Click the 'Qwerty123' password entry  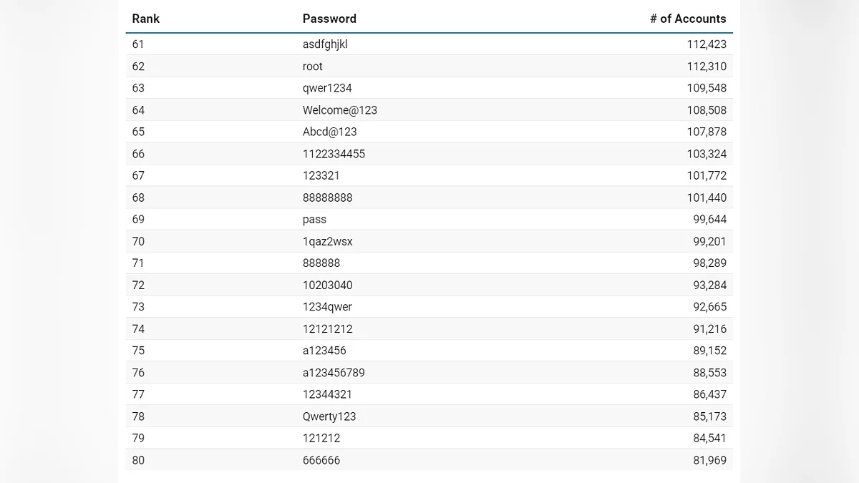(329, 416)
